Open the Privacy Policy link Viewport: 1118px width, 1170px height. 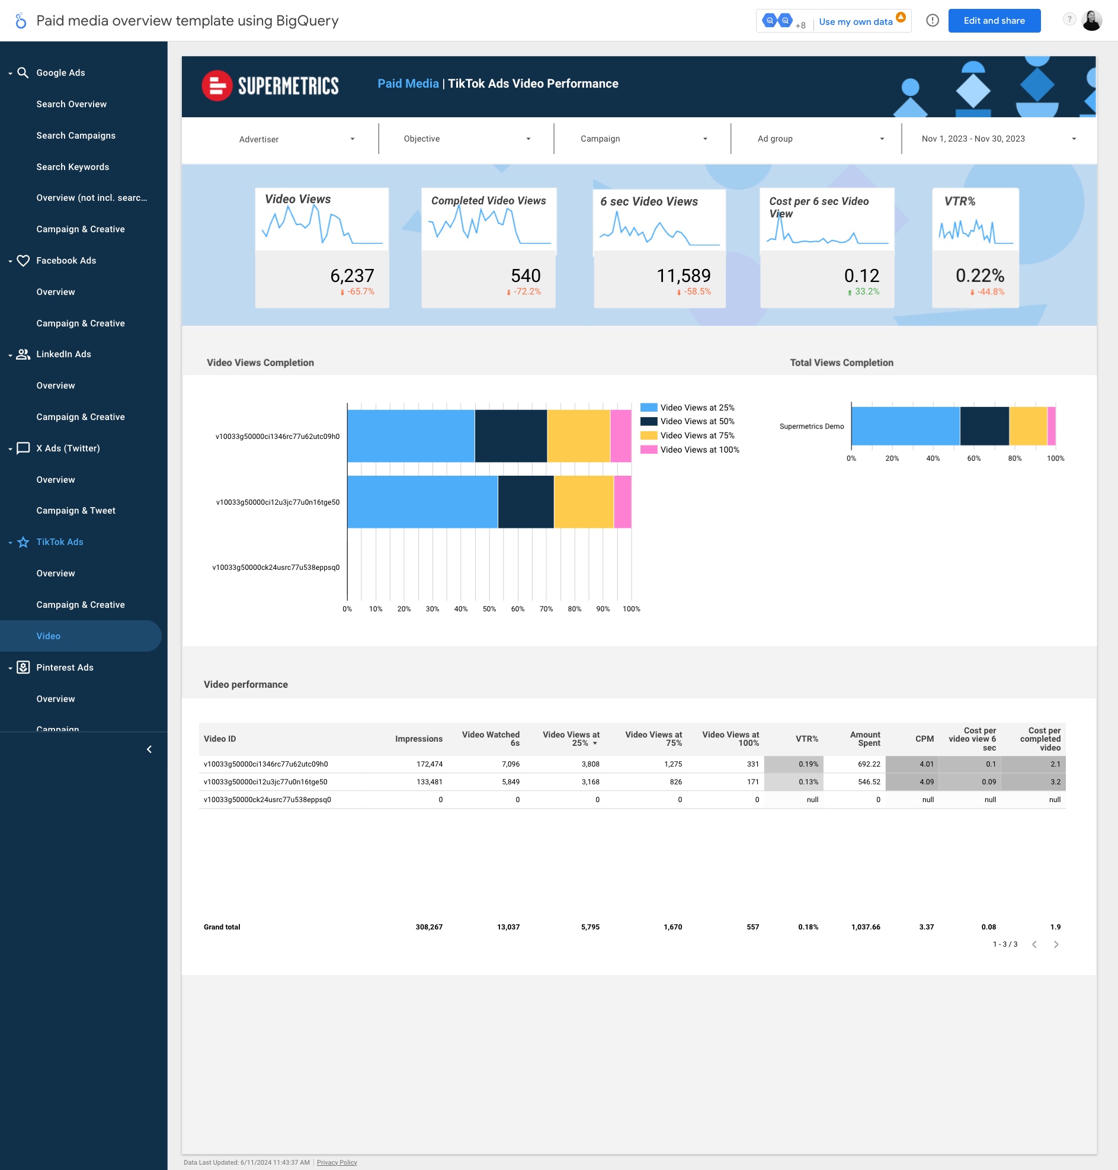click(337, 1162)
